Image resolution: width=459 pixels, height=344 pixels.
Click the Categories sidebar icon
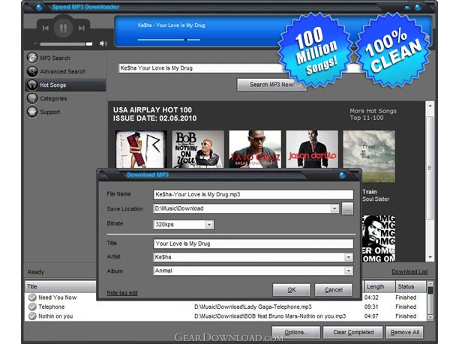pyautogui.click(x=32, y=98)
